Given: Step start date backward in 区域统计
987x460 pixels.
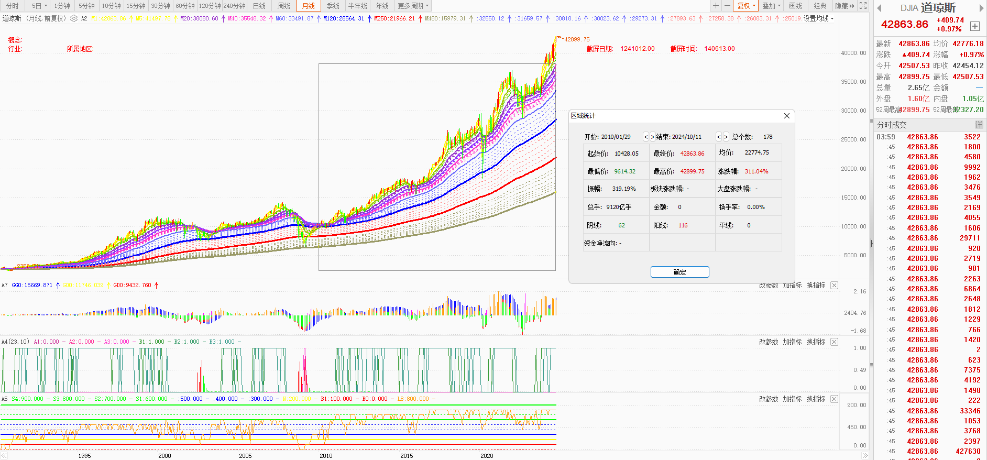Looking at the screenshot, I should [x=646, y=137].
